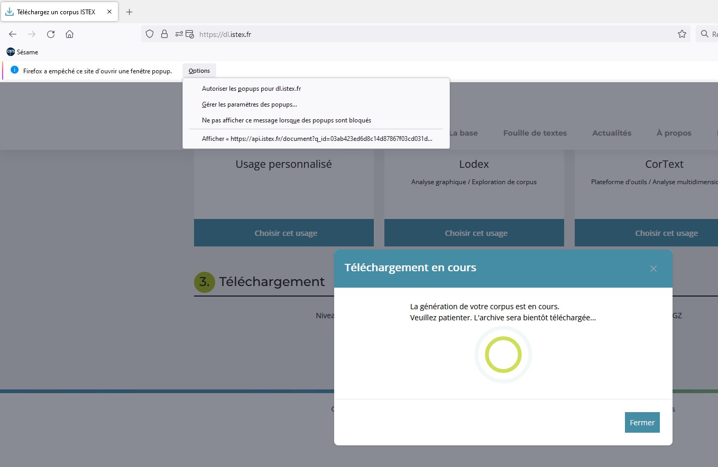The width and height of the screenshot is (718, 467).
Task: Close the Téléchargement en cours dialog X
Action: [x=653, y=269]
